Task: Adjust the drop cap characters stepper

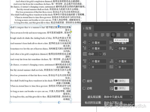Action: pos(116,67)
